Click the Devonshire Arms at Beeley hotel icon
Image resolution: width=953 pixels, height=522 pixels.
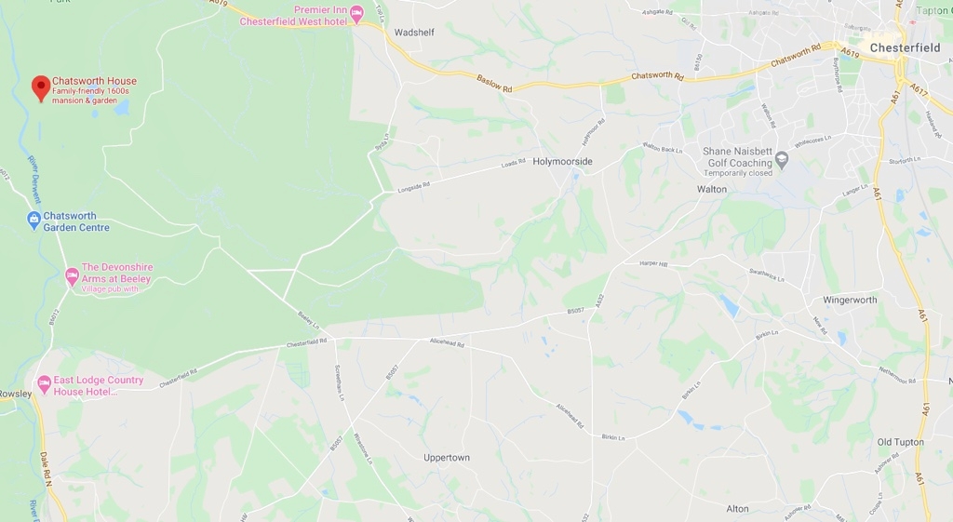coord(72,277)
